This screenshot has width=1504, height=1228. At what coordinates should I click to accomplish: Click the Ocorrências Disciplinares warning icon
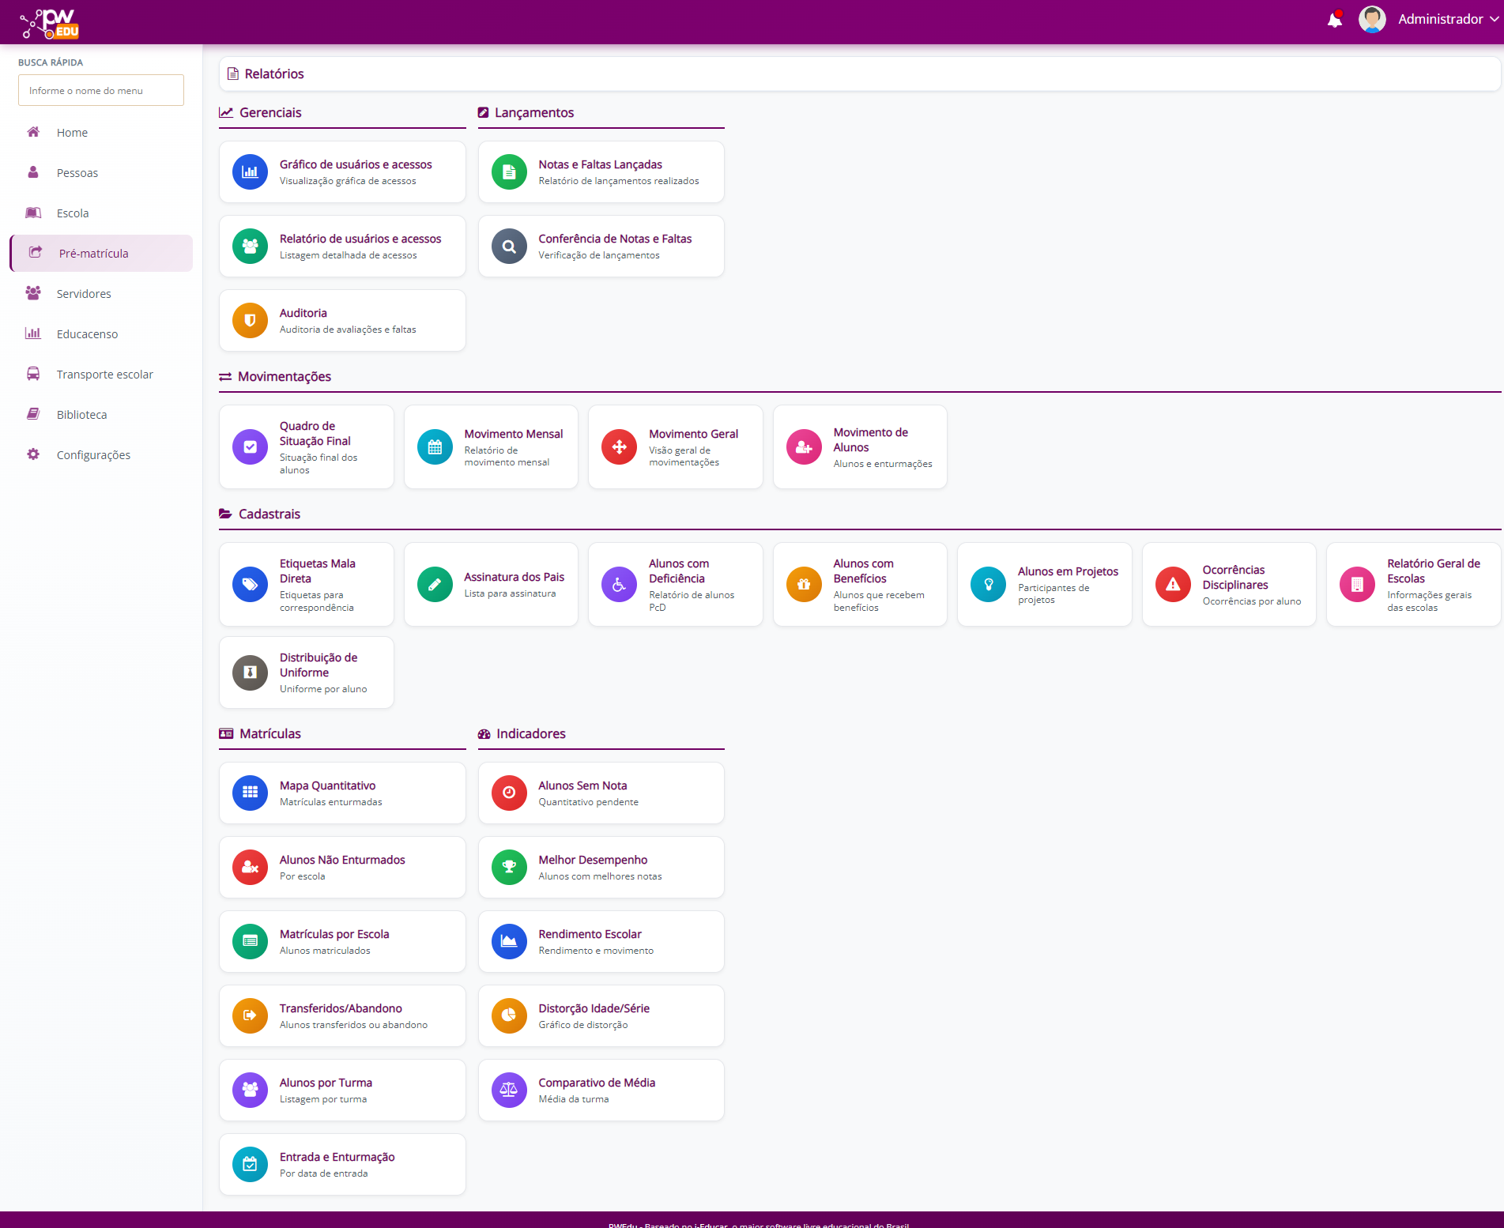coord(1173,585)
